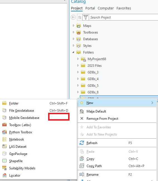Click the File Geodatabase icon

click(x=4, y=110)
